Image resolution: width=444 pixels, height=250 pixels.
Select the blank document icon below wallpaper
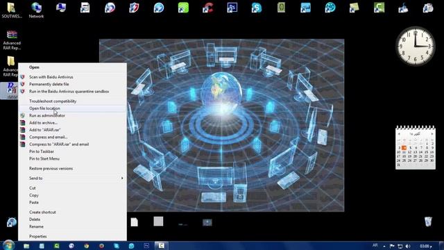pos(134,222)
